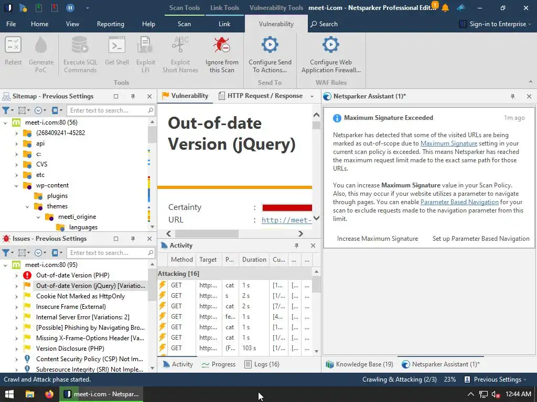The image size is (537, 402).
Task: Open File Explorer from the taskbar
Action: coord(30,394)
